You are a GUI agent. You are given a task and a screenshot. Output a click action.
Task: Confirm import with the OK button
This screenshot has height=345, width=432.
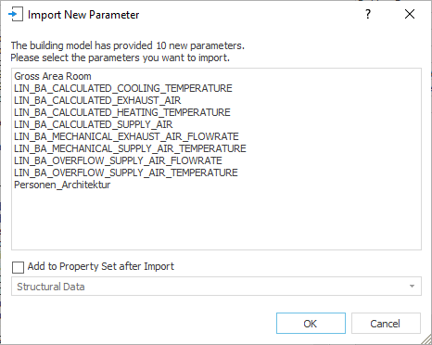click(x=311, y=324)
